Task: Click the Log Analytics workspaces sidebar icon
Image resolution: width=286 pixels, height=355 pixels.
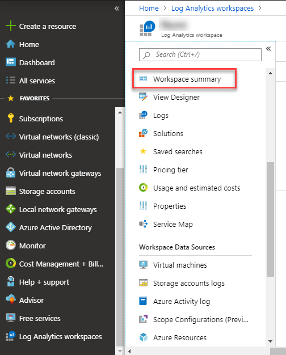Action: 10,336
